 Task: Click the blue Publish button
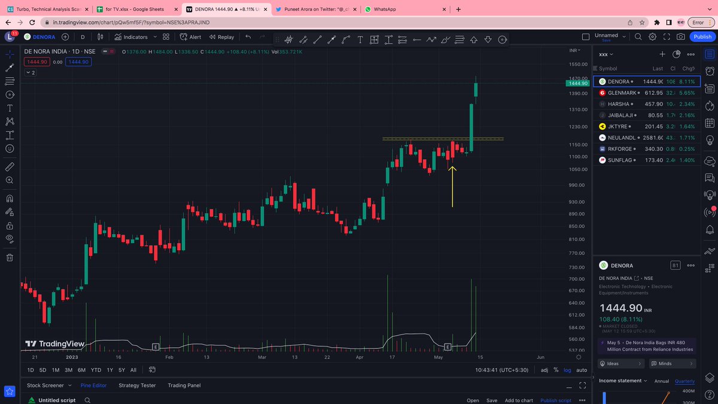click(x=702, y=37)
